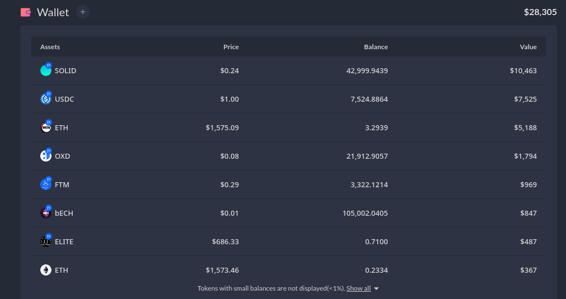Select the ELITE asset name
Image resolution: width=566 pixels, height=299 pixels.
(64, 241)
